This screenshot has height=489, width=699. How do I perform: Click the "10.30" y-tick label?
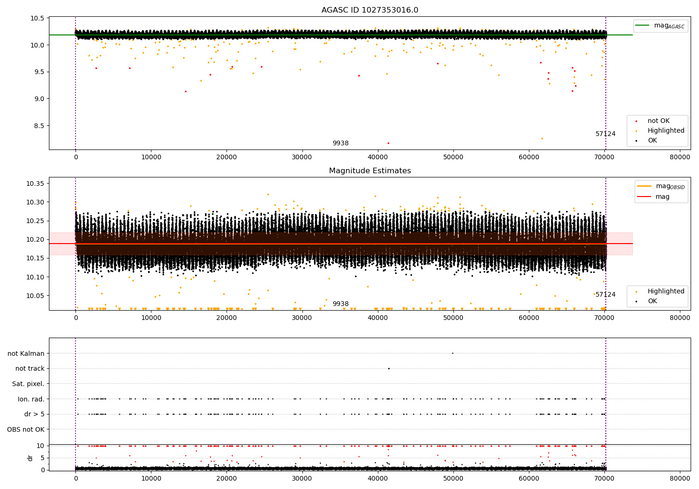[x=35, y=202]
